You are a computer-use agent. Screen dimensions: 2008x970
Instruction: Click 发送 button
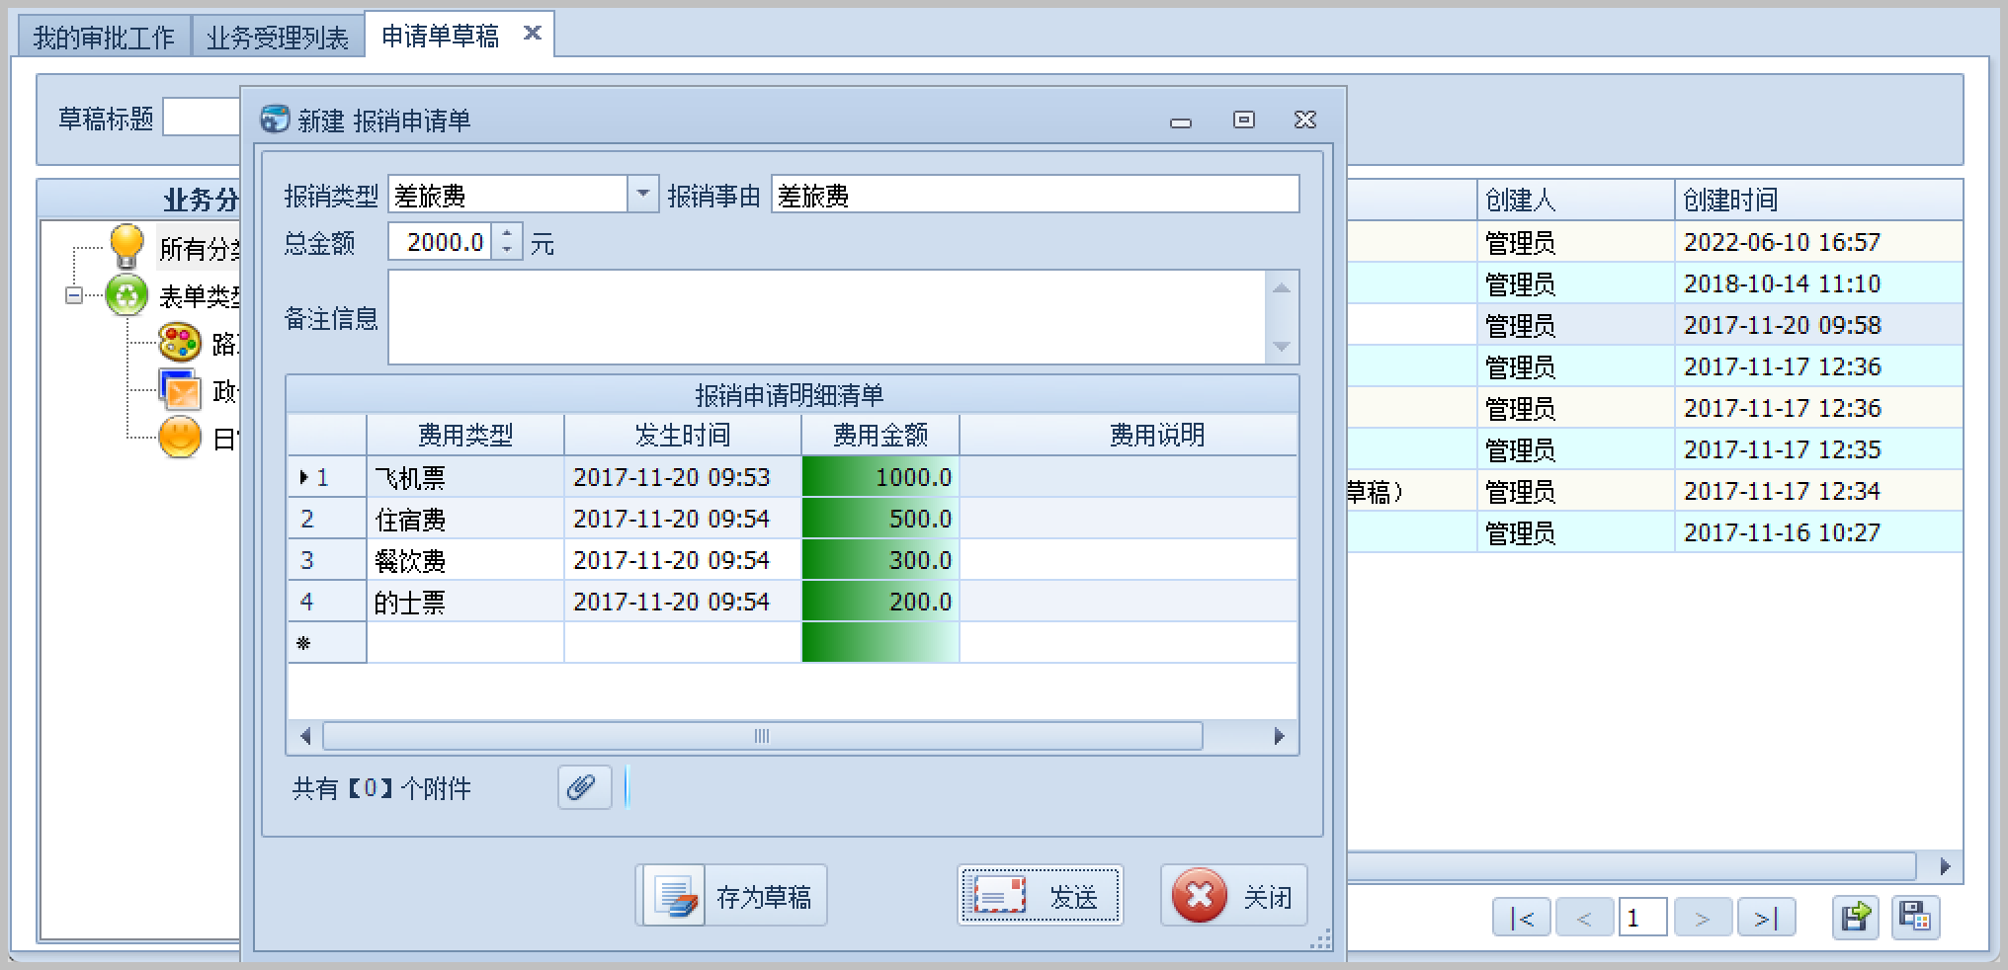click(x=1040, y=896)
